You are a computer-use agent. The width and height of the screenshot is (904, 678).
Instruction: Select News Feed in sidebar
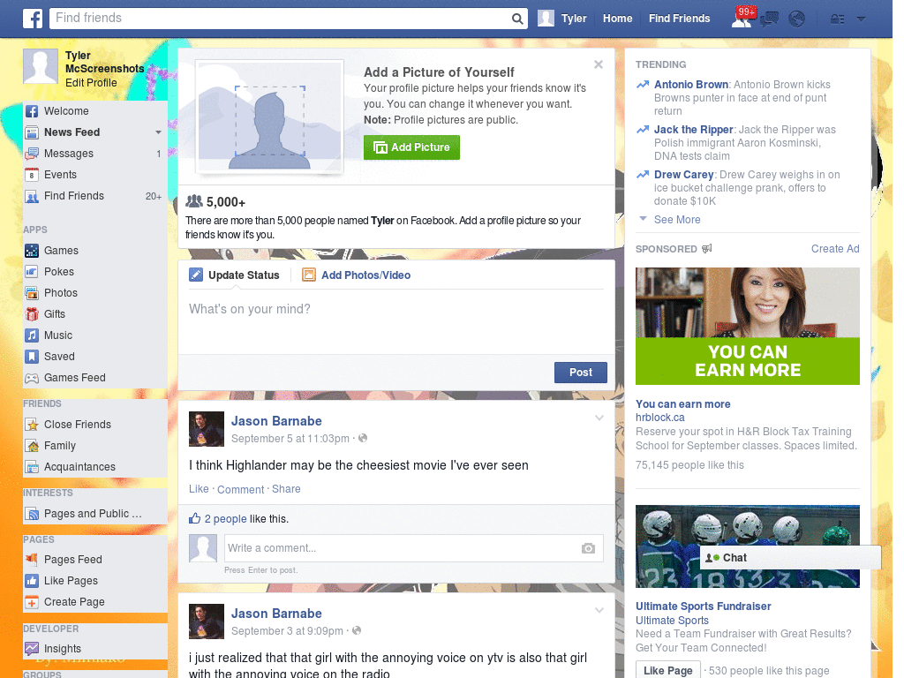coord(72,132)
